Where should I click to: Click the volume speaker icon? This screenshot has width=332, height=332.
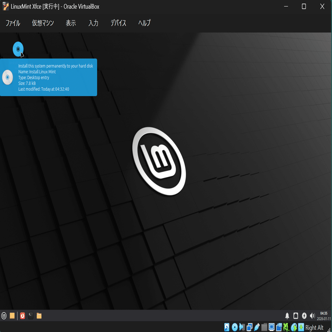coord(312,316)
